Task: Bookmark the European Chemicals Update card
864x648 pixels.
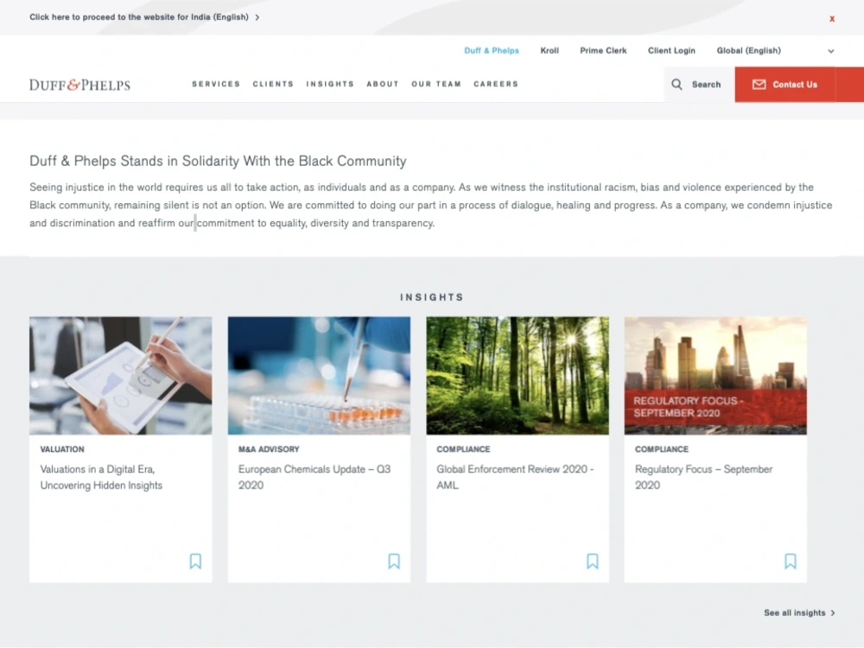Action: [394, 561]
